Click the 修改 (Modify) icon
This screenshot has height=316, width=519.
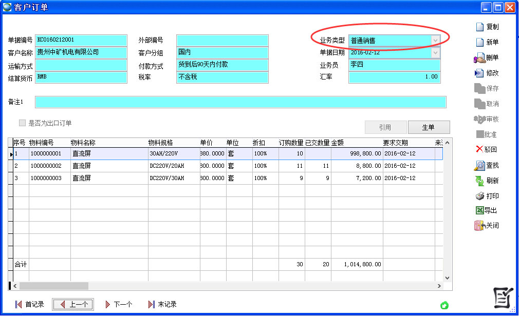tap(479, 73)
